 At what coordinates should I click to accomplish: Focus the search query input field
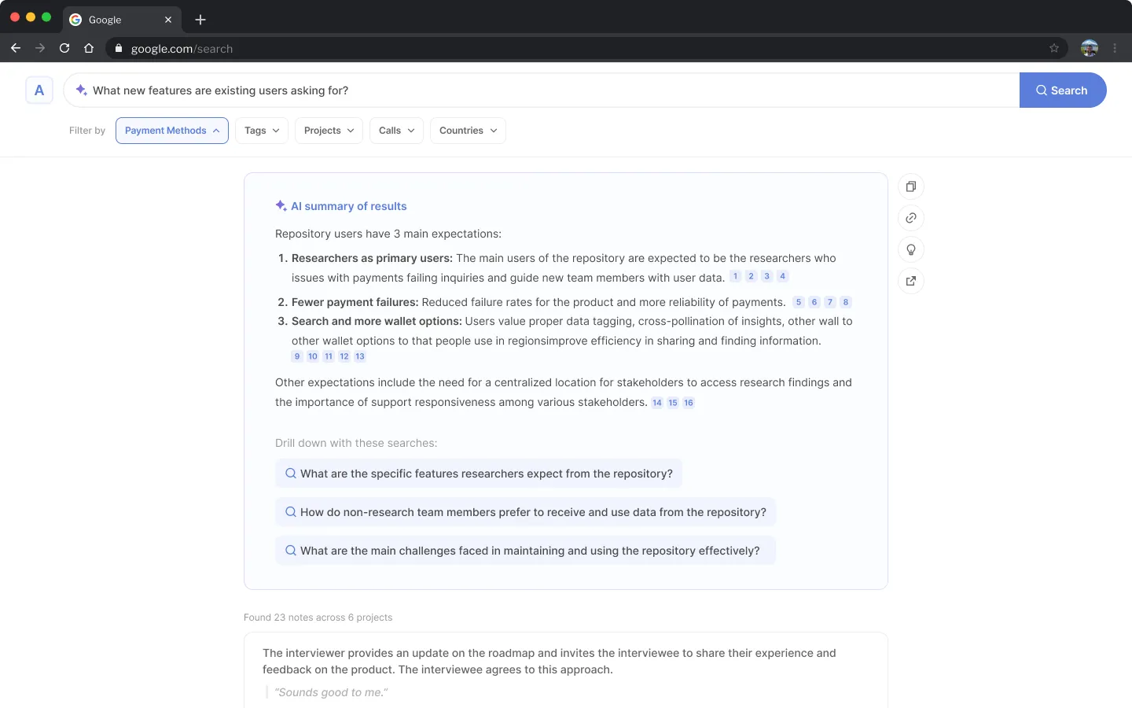[x=542, y=90]
